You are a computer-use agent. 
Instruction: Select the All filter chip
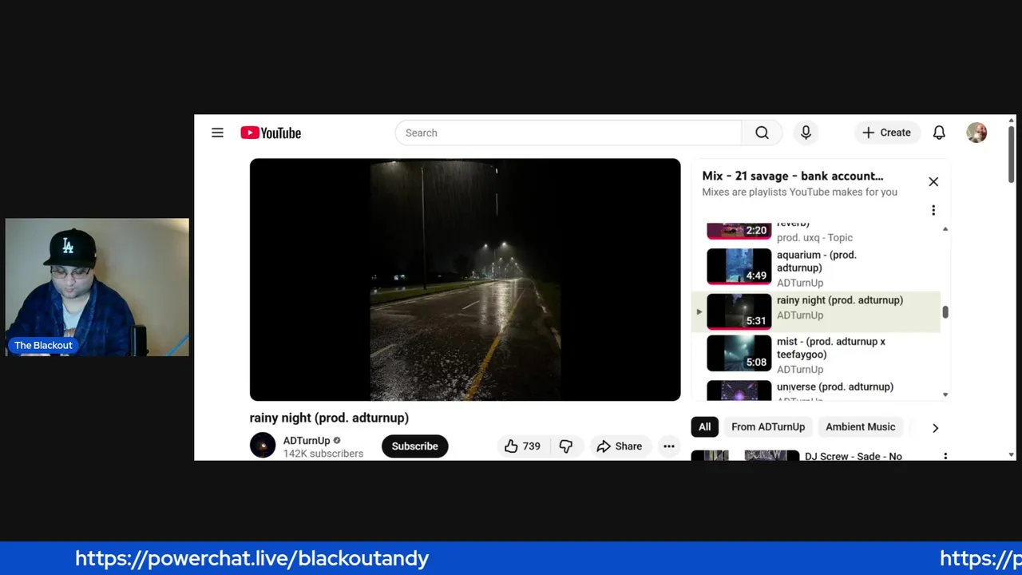click(705, 426)
